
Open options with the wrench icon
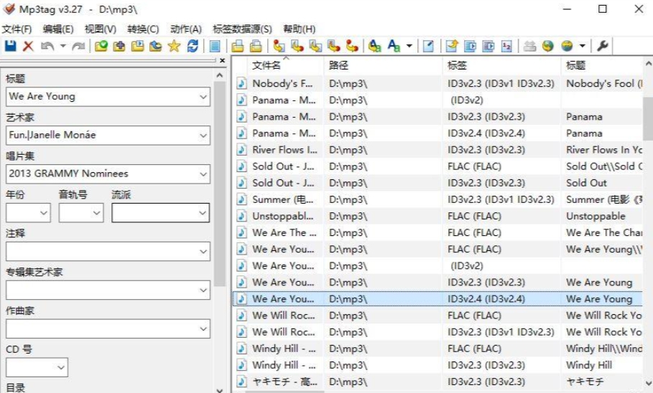pos(603,46)
